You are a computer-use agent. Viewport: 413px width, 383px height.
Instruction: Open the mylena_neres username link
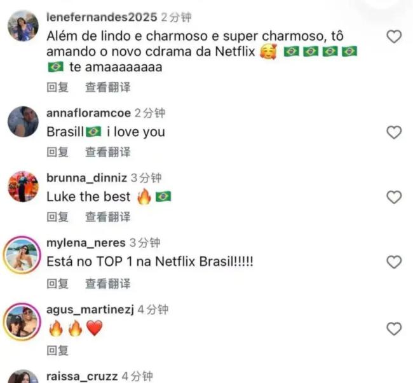click(x=86, y=243)
